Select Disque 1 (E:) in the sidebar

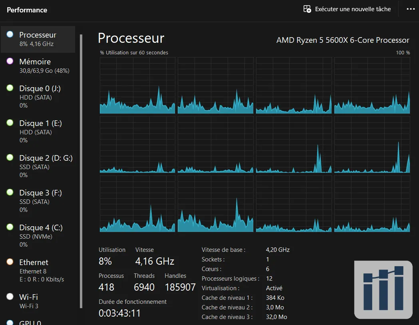[40, 123]
